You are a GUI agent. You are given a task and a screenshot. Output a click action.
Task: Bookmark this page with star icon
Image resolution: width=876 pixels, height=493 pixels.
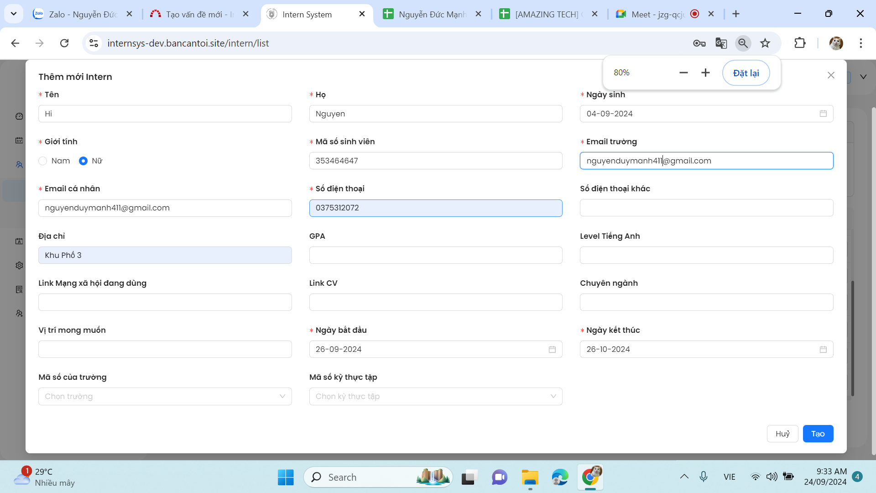pos(765,43)
